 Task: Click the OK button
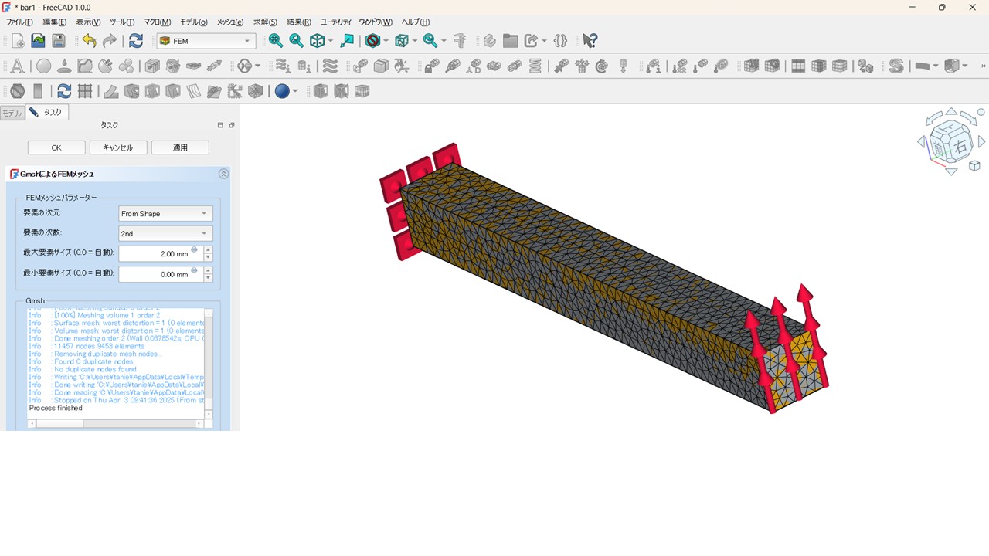pyautogui.click(x=56, y=147)
